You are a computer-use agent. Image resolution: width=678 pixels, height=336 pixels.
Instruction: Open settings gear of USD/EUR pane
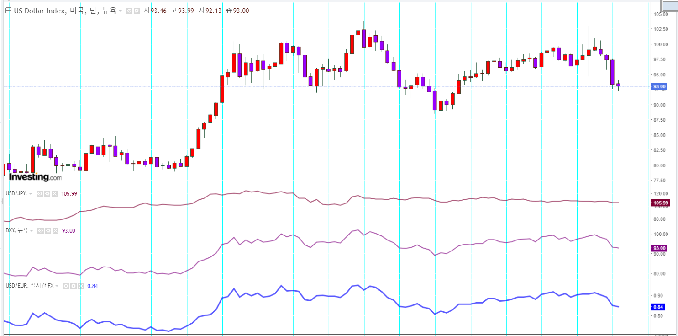click(x=73, y=286)
